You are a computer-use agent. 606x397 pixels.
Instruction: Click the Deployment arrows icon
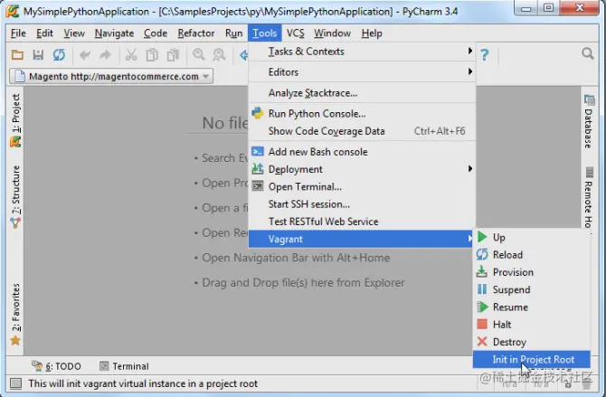click(x=258, y=168)
